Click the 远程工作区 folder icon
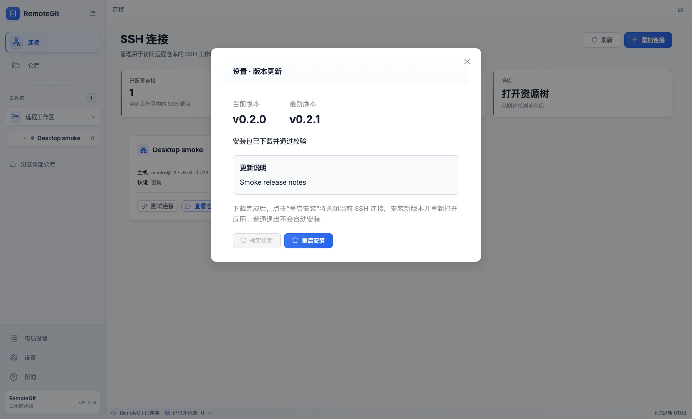Viewport: 692px width, 419px height. coord(15,117)
